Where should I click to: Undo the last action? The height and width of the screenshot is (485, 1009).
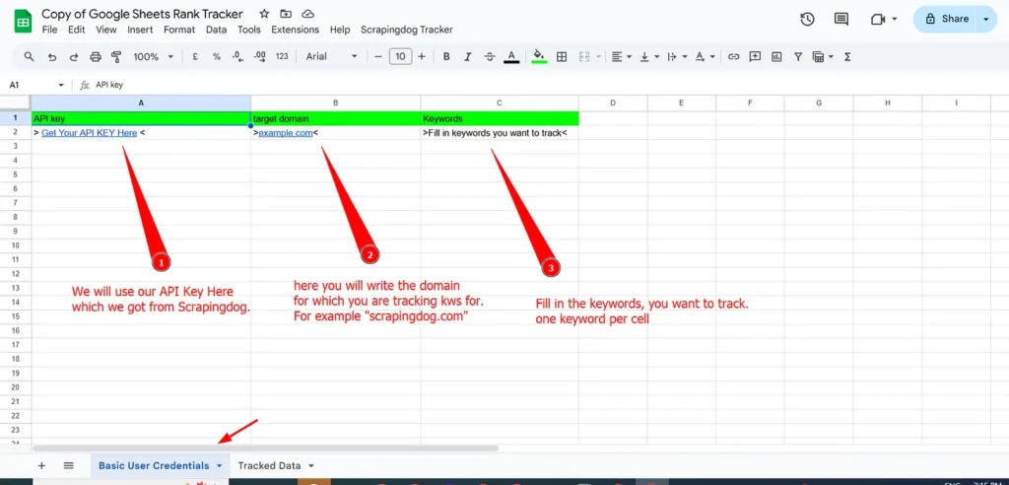pyautogui.click(x=52, y=56)
